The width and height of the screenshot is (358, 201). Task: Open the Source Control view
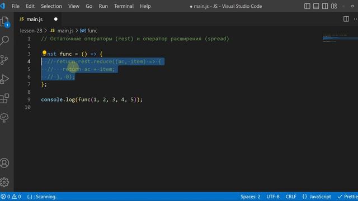4,60
